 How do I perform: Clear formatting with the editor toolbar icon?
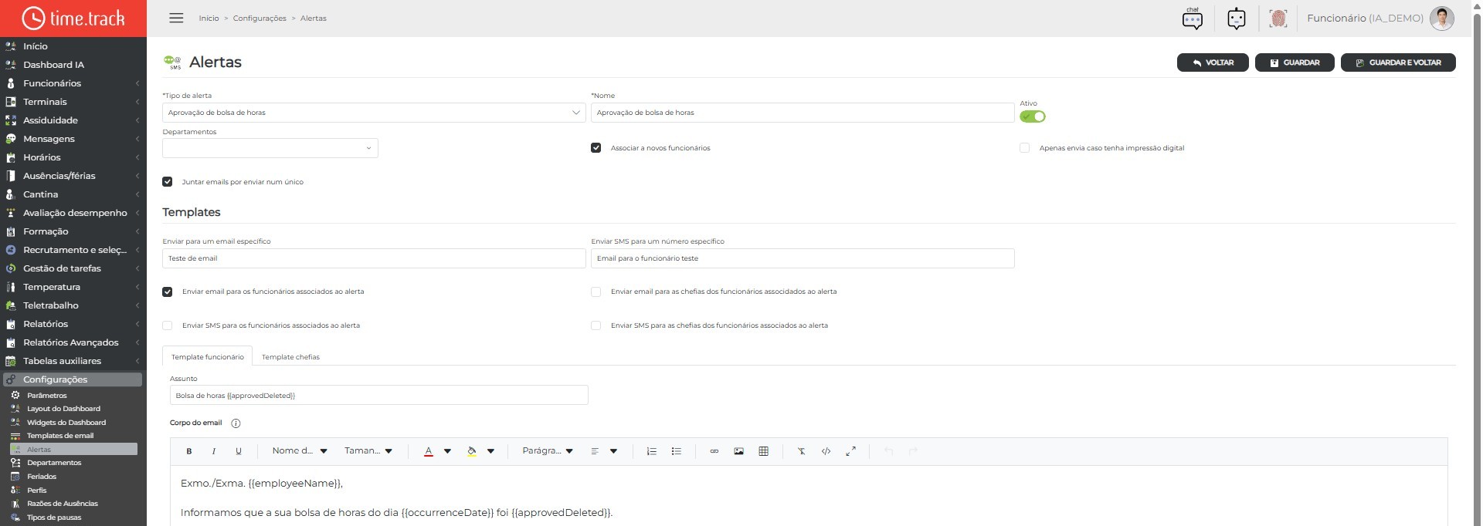802,451
